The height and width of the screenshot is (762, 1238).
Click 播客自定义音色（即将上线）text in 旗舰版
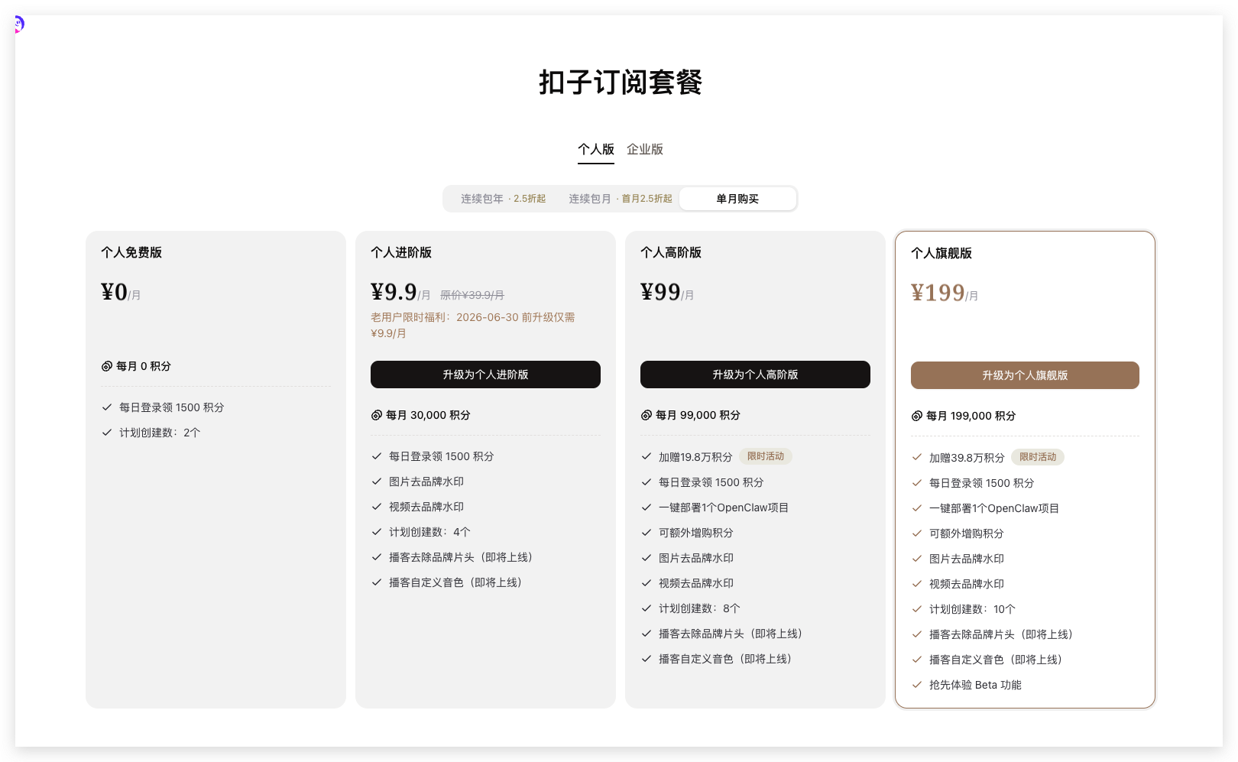(x=997, y=660)
